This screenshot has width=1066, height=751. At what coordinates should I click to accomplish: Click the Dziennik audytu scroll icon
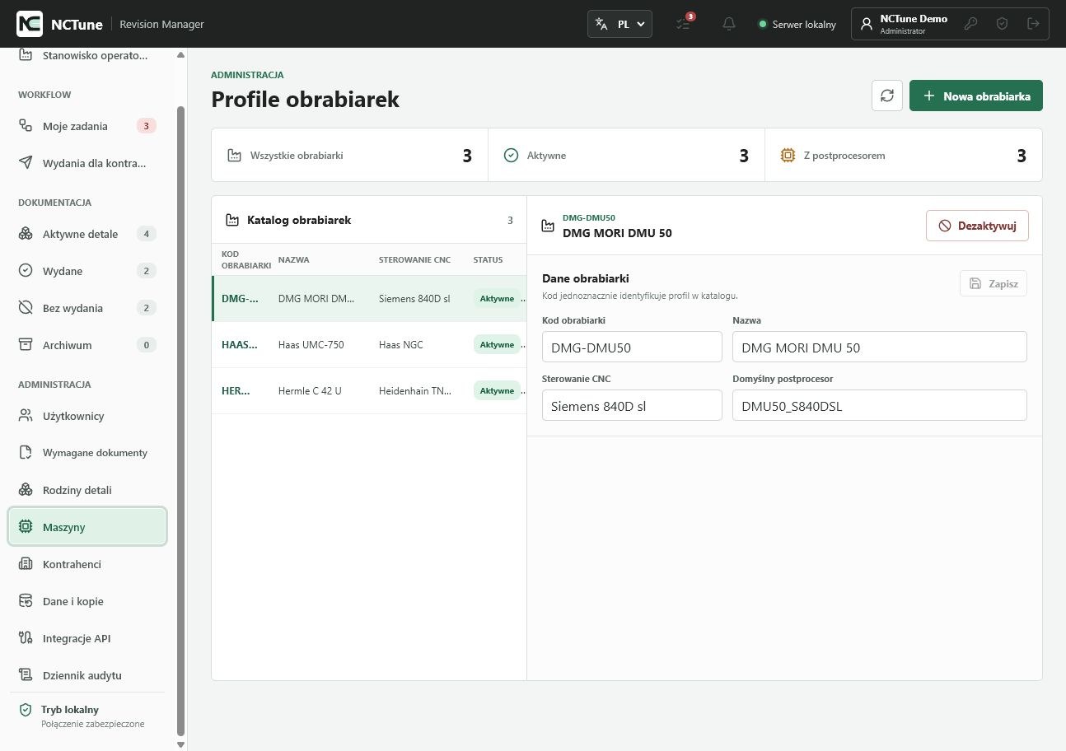(x=26, y=675)
